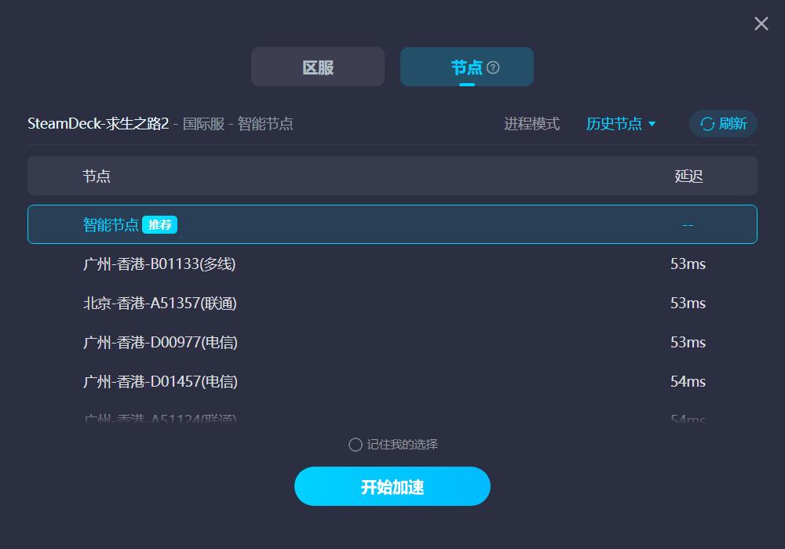
Task: Select partially visible node 广州-香港-A51124
Action: tap(392, 417)
